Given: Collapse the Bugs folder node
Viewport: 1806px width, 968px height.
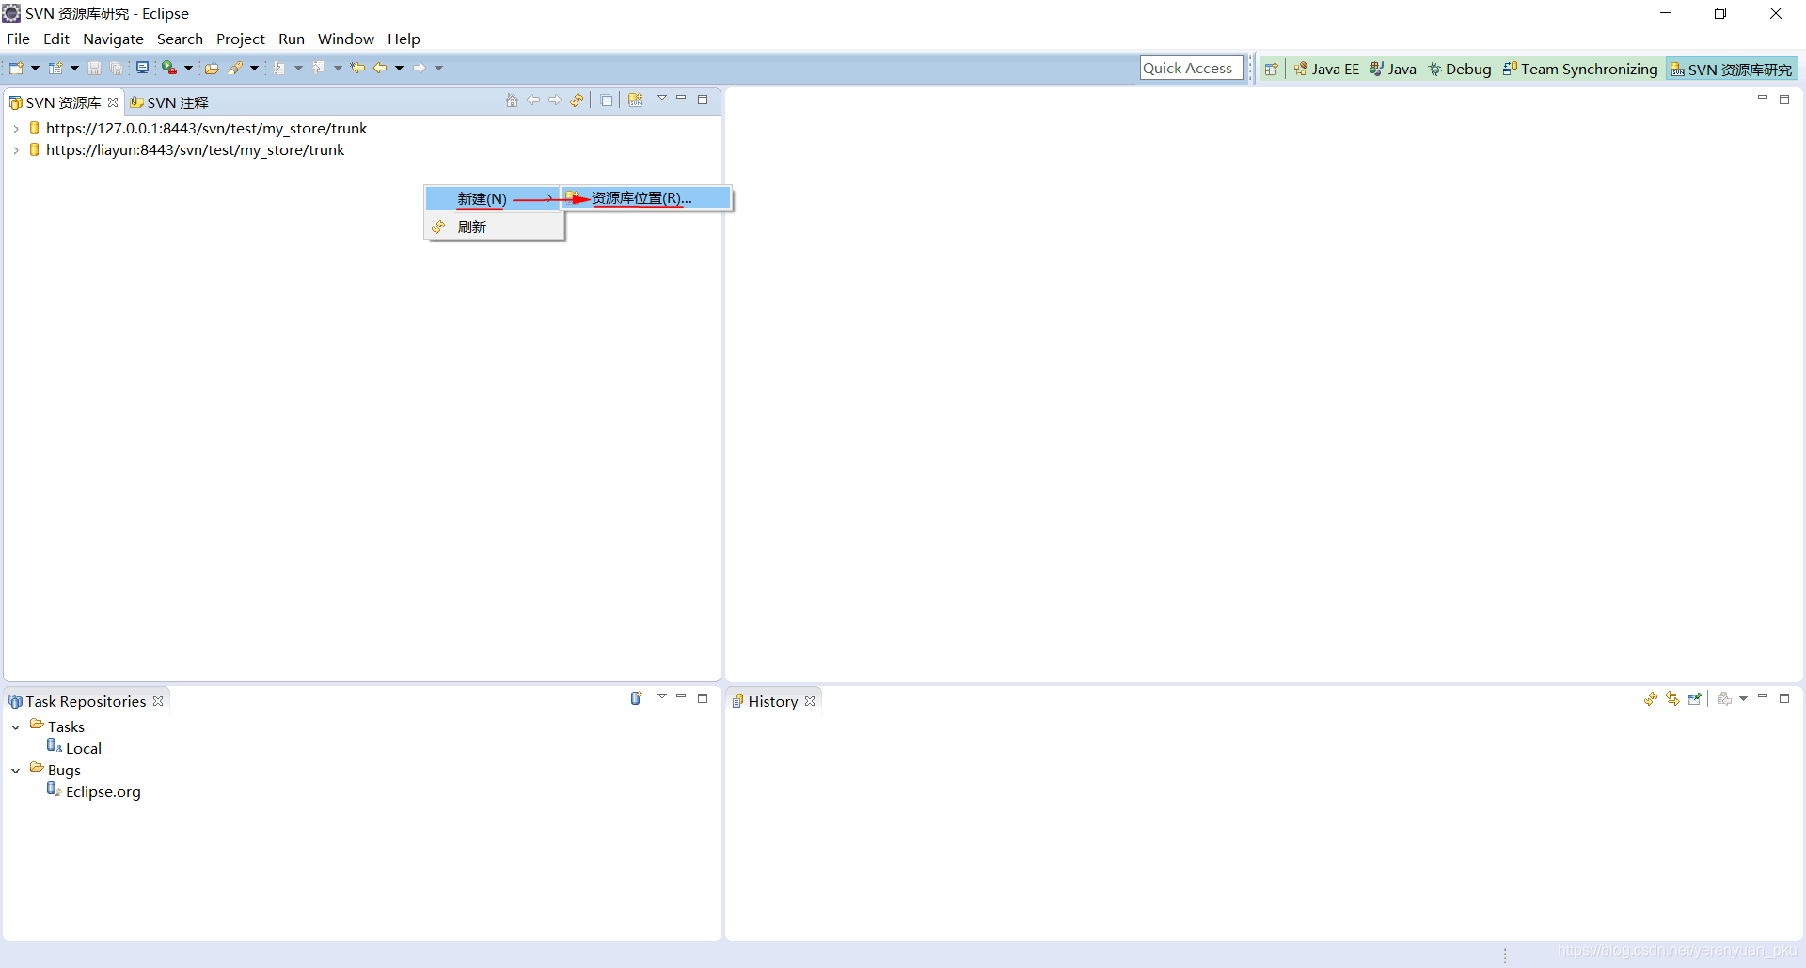Looking at the screenshot, I should pos(16,771).
